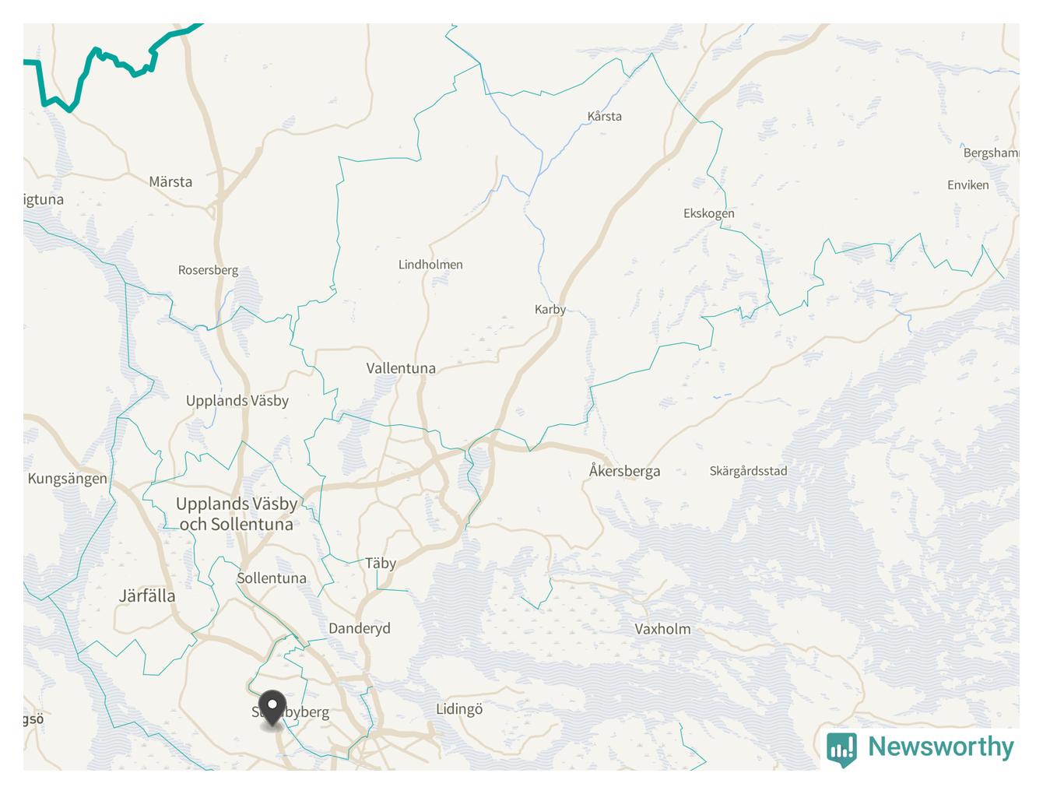The height and width of the screenshot is (794, 1043).
Task: Select the Märsta place label
Action: point(170,181)
